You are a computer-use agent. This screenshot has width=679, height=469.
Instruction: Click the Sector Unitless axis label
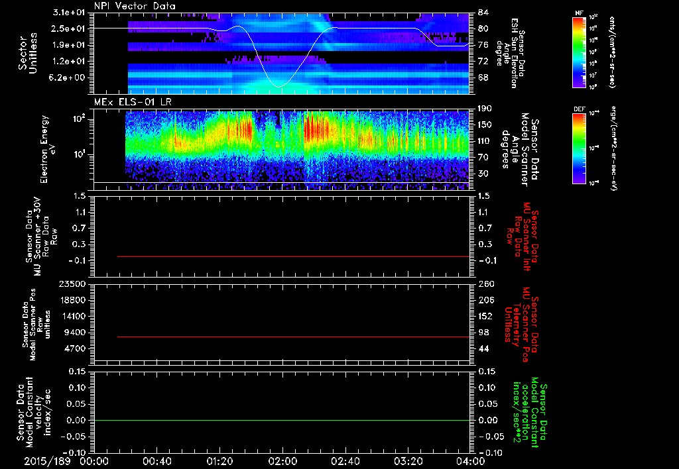(28, 53)
